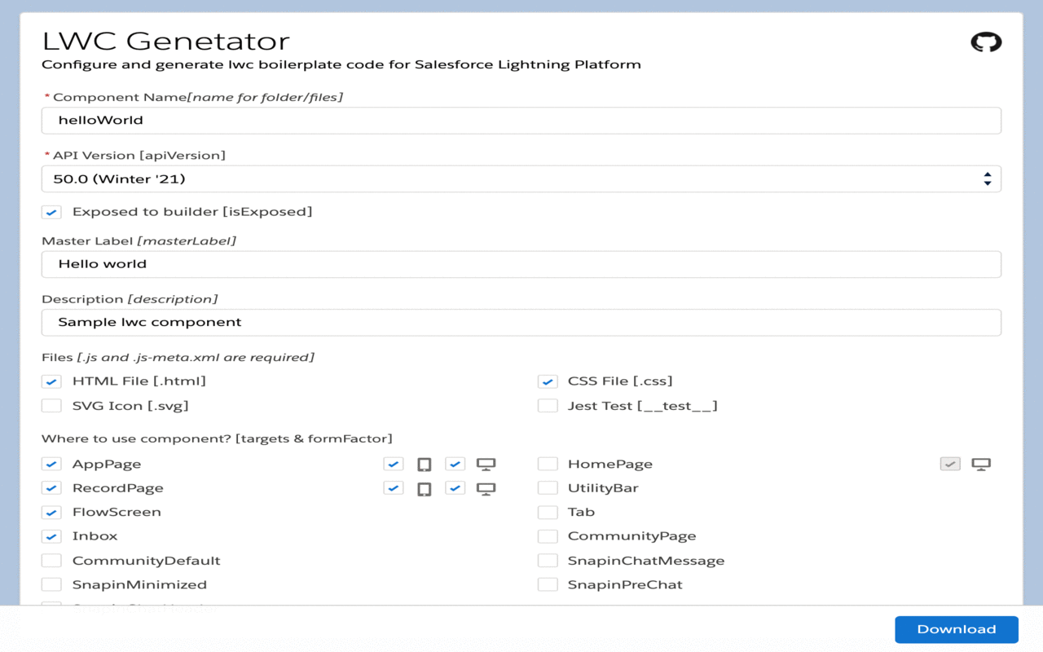Toggle AppPage desktop form factor checkbox

[455, 465]
